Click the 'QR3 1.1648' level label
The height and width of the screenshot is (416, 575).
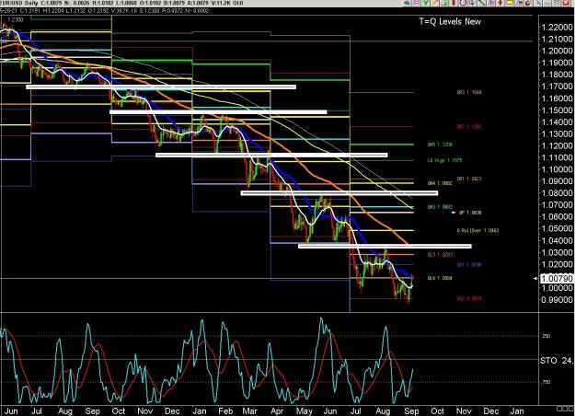[x=469, y=92]
